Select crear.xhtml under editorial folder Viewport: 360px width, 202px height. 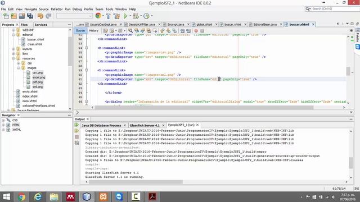[x=35, y=44]
